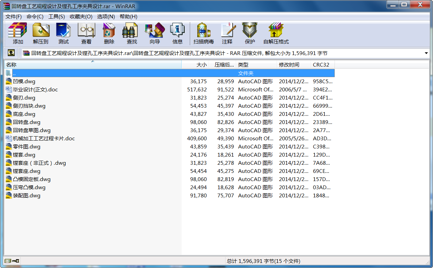Run the 测试 (Test) archive icon
The image size is (433, 268).
pyautogui.click(x=63, y=33)
